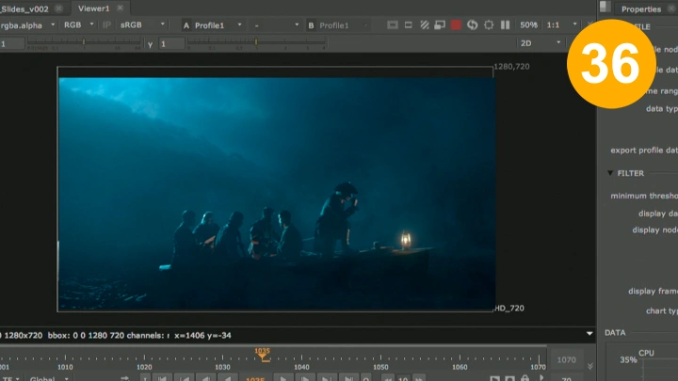678x381 pixels.
Task: Click the square target viewer icon
Action: pyautogui.click(x=489, y=25)
